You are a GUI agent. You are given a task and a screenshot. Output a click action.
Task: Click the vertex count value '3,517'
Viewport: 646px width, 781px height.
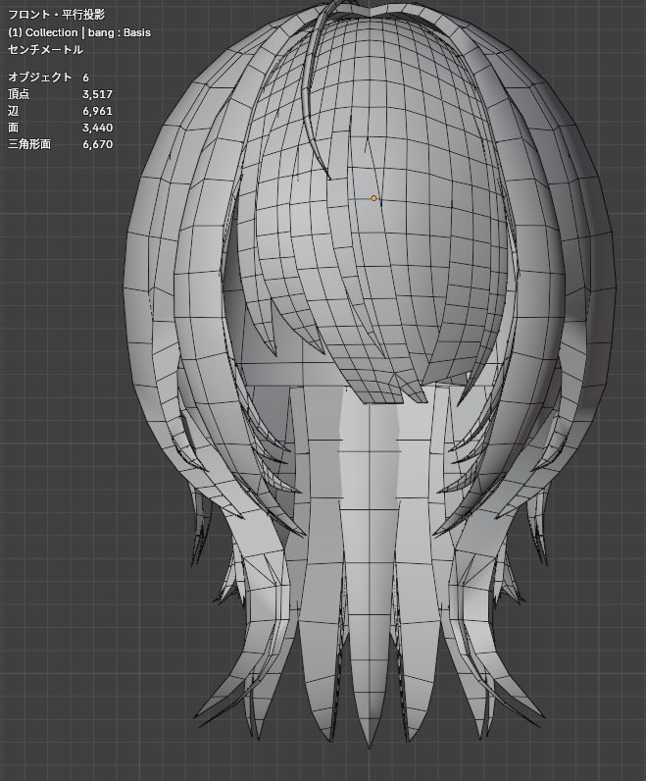tap(98, 94)
